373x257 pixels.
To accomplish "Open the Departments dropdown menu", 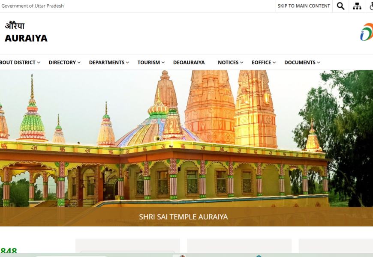I will pyautogui.click(x=107, y=63).
